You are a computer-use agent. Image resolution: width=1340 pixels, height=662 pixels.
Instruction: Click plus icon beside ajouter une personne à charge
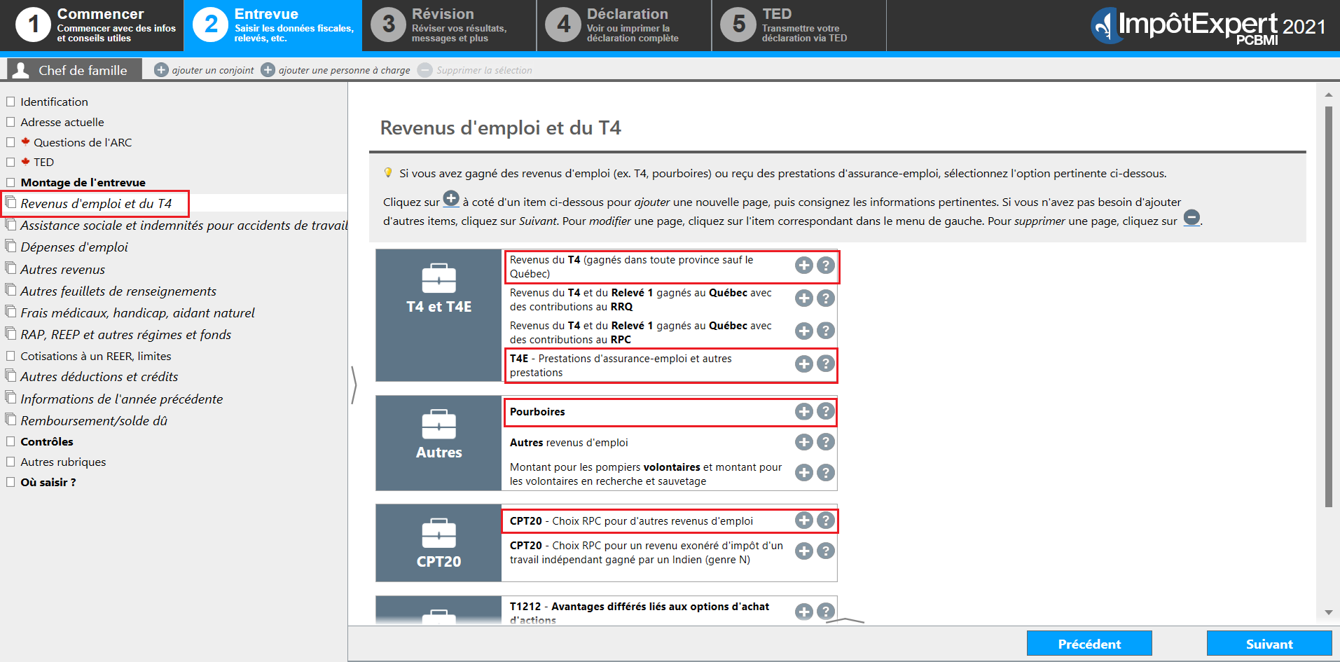tap(268, 70)
